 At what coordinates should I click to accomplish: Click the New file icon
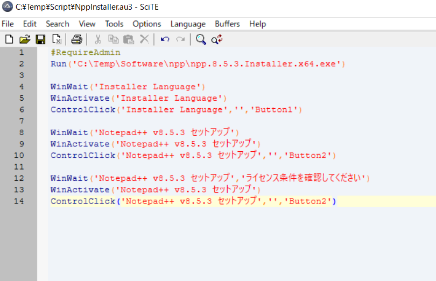[9, 39]
